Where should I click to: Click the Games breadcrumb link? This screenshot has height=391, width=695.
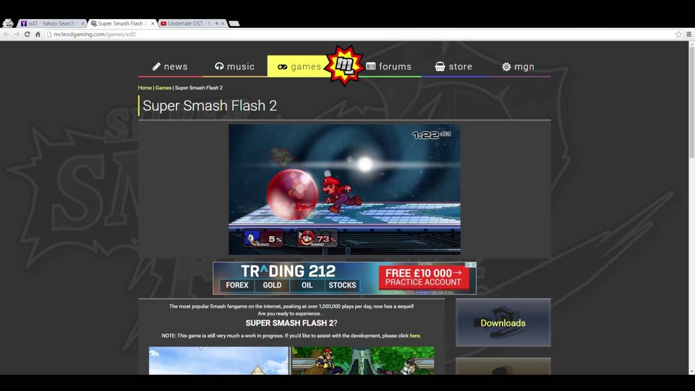tap(163, 87)
